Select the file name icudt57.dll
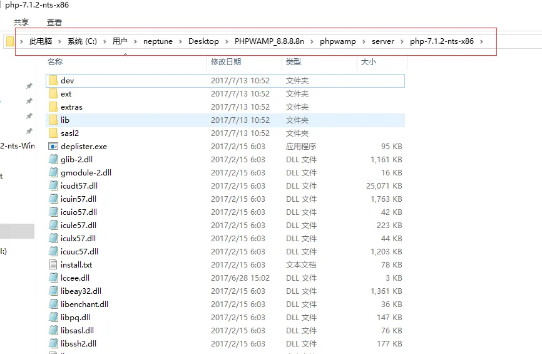The width and height of the screenshot is (542, 354). click(79, 186)
